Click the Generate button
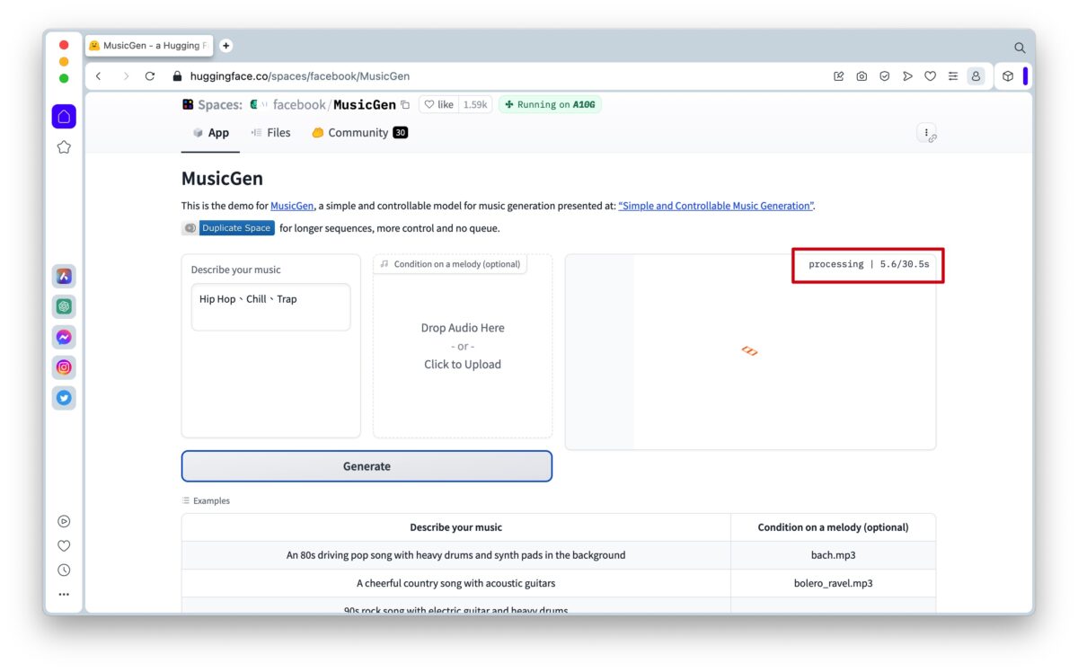1078x672 pixels. (x=367, y=466)
